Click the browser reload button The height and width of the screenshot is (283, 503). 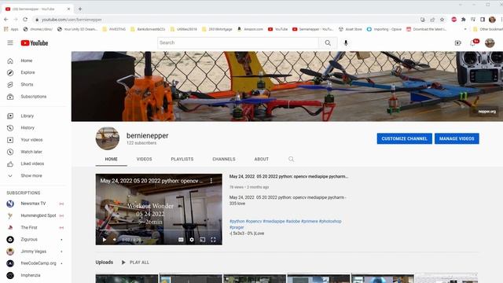(25, 20)
